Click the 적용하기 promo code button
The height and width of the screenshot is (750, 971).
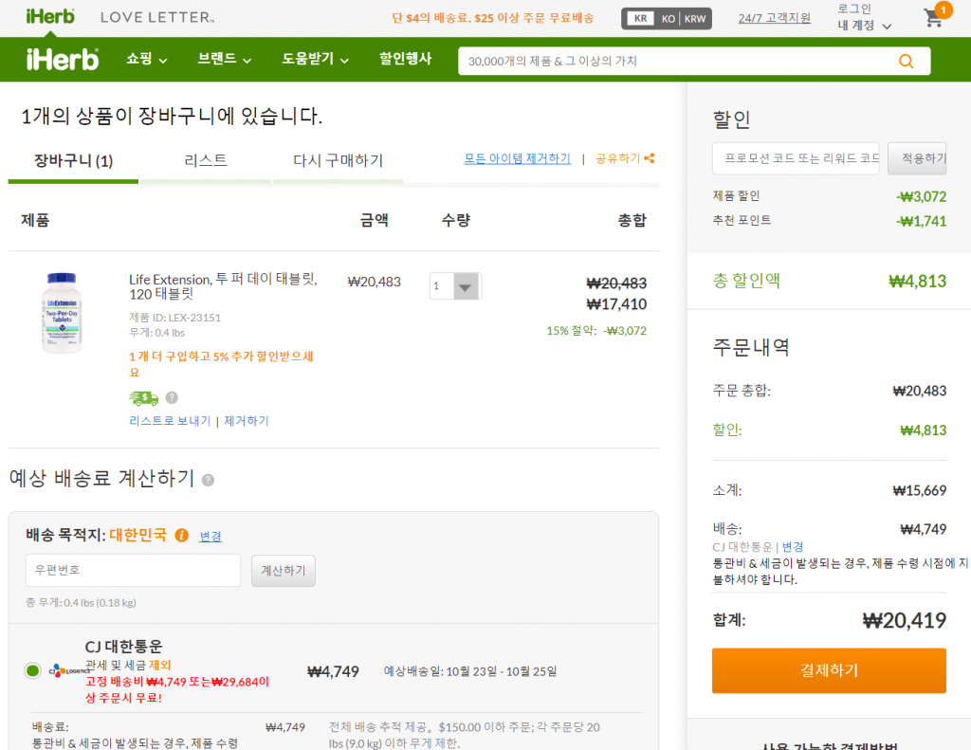[x=917, y=158]
